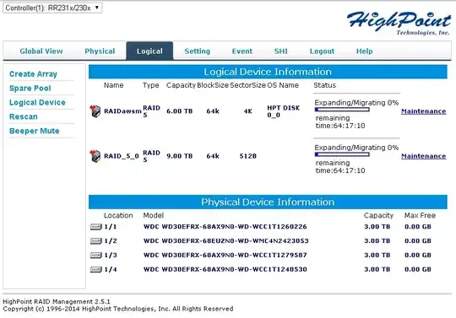Click the BlockSize column header
Viewport: 456px width, 318px height.
point(213,85)
